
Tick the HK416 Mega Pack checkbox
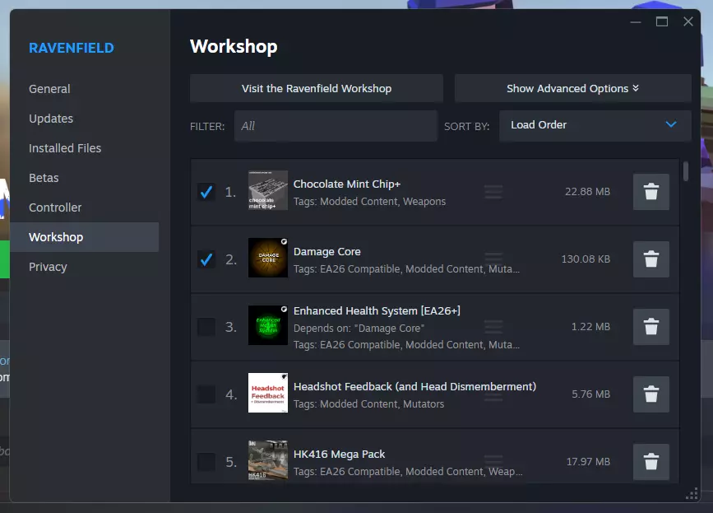[x=206, y=462]
